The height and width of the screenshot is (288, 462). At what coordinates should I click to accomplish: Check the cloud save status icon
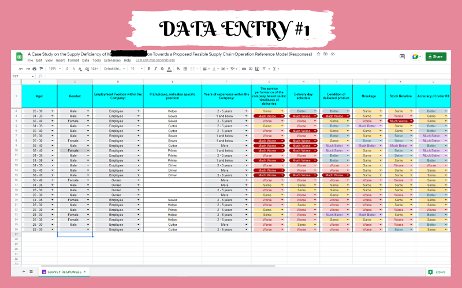[333, 54]
